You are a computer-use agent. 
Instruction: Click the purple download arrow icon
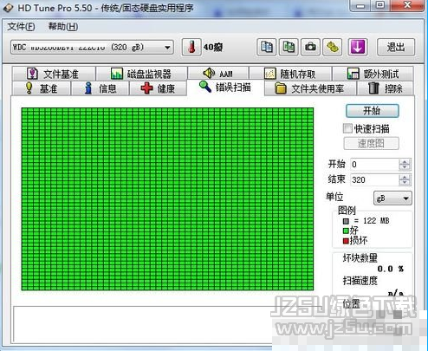[358, 47]
